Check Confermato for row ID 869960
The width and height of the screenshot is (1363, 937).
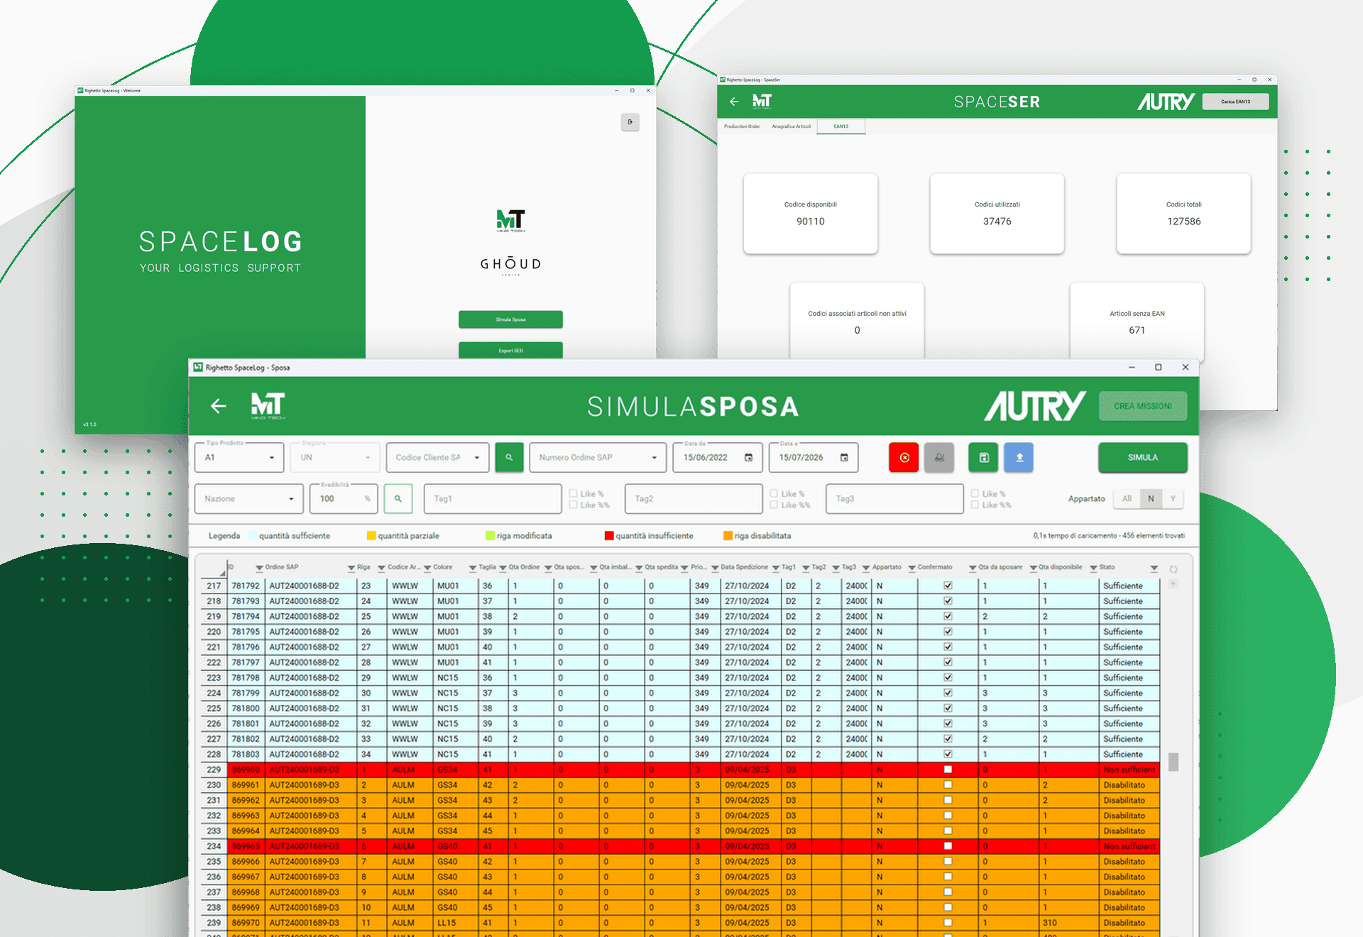(x=948, y=769)
